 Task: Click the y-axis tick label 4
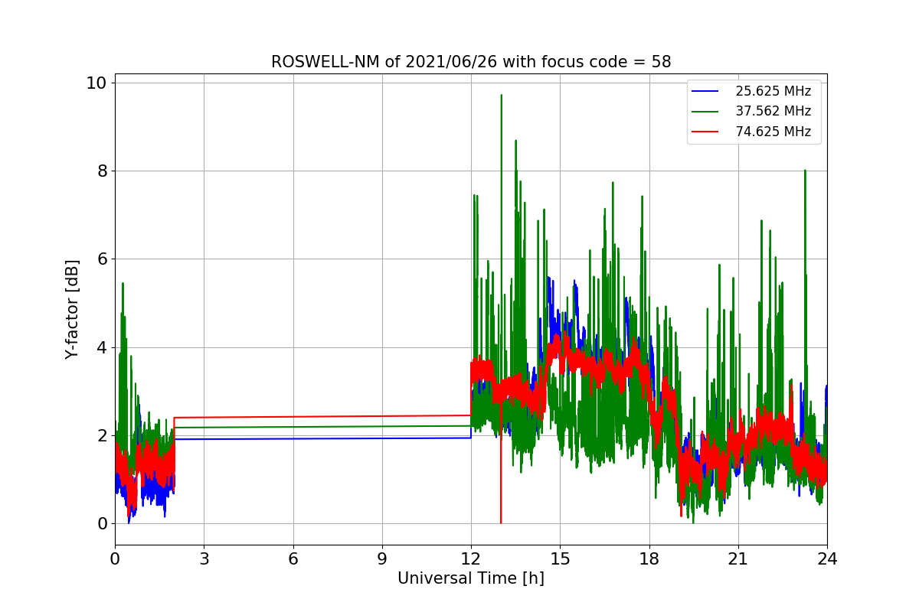(x=102, y=347)
